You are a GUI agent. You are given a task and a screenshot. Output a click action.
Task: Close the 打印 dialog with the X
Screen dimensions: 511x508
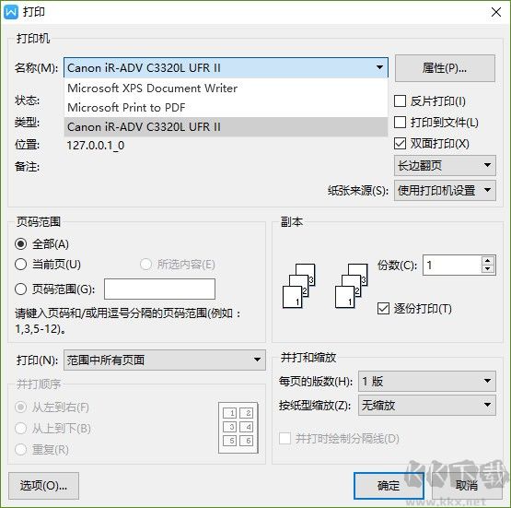496,12
